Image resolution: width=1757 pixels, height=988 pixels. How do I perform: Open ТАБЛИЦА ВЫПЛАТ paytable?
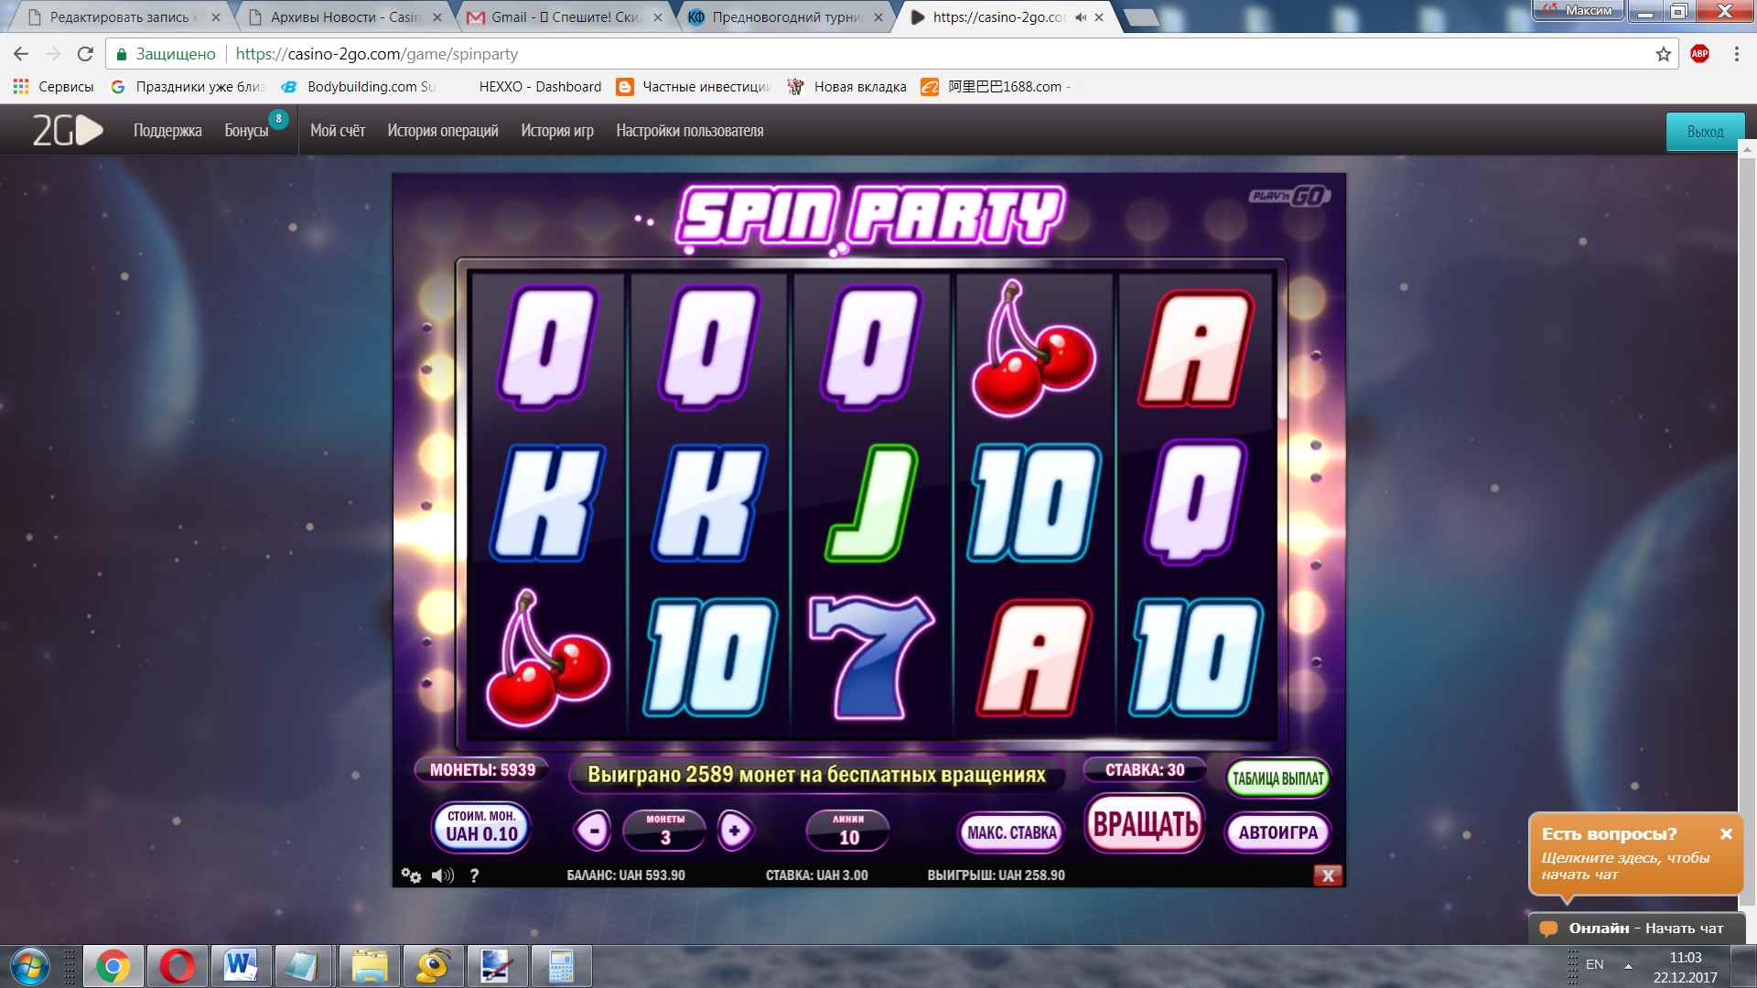1277,779
